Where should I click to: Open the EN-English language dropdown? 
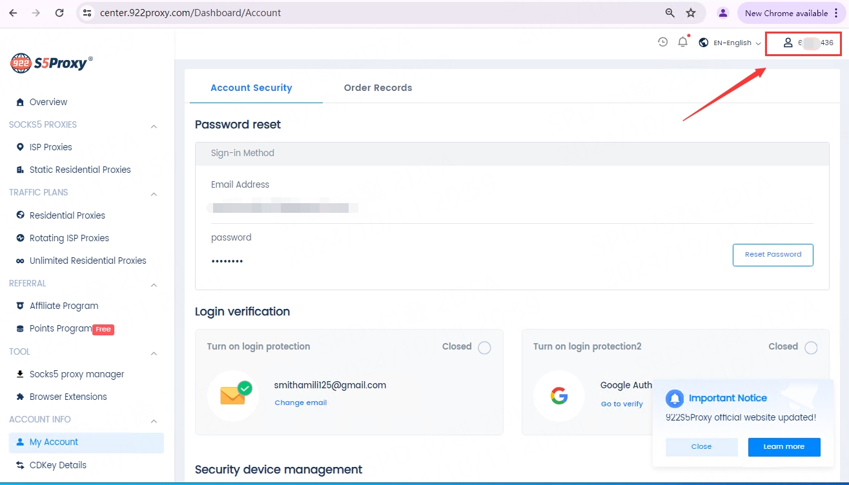(730, 43)
